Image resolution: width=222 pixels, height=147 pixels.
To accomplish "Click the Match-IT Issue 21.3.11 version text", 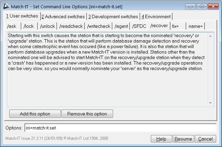I will 57,138.
